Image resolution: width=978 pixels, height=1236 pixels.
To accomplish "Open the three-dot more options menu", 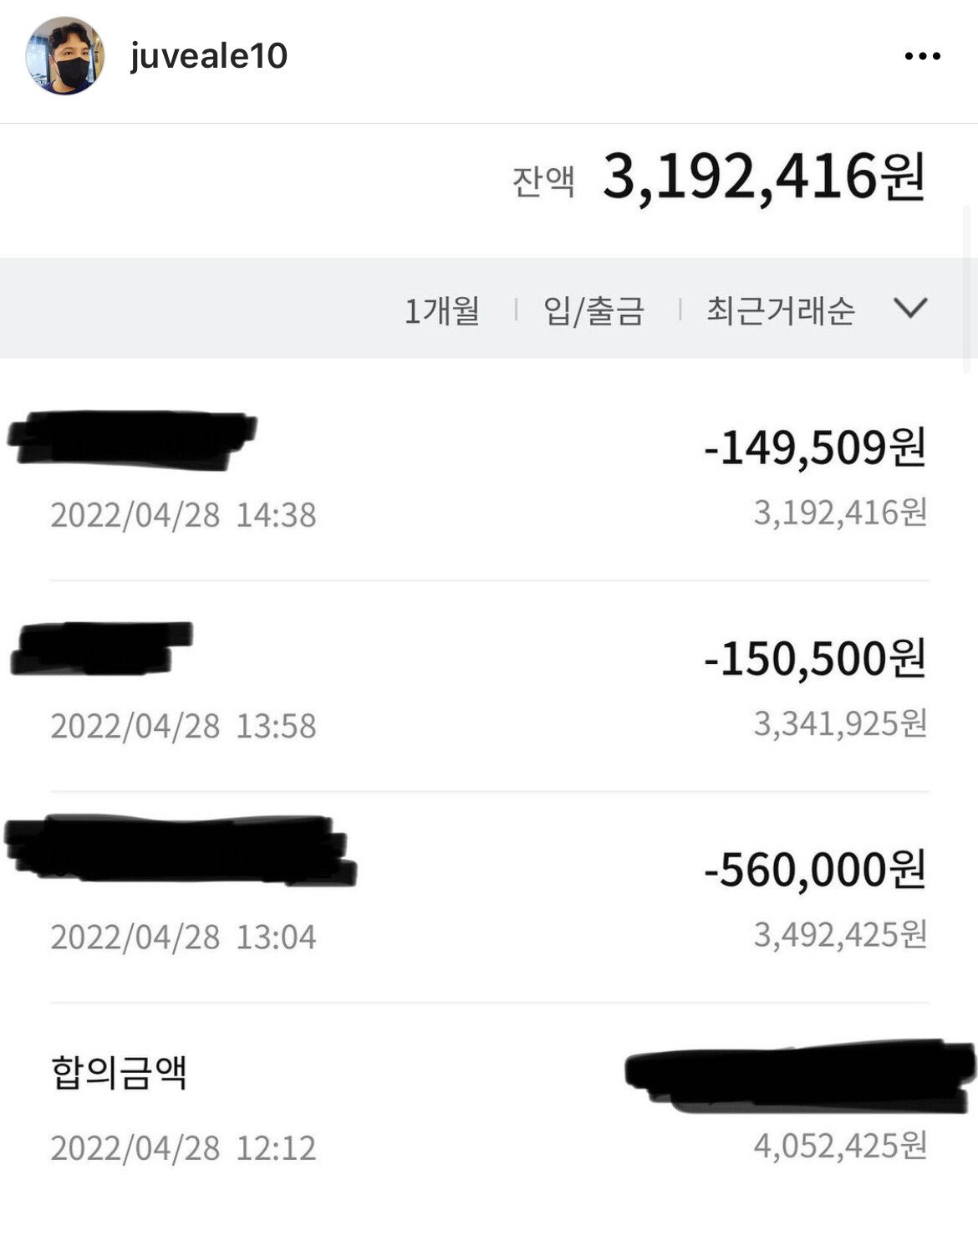I will pyautogui.click(x=922, y=56).
